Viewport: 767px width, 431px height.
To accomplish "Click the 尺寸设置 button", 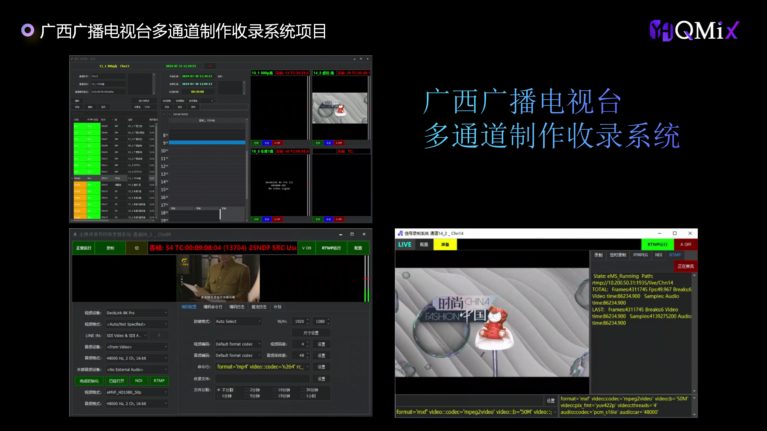I will tap(311, 333).
